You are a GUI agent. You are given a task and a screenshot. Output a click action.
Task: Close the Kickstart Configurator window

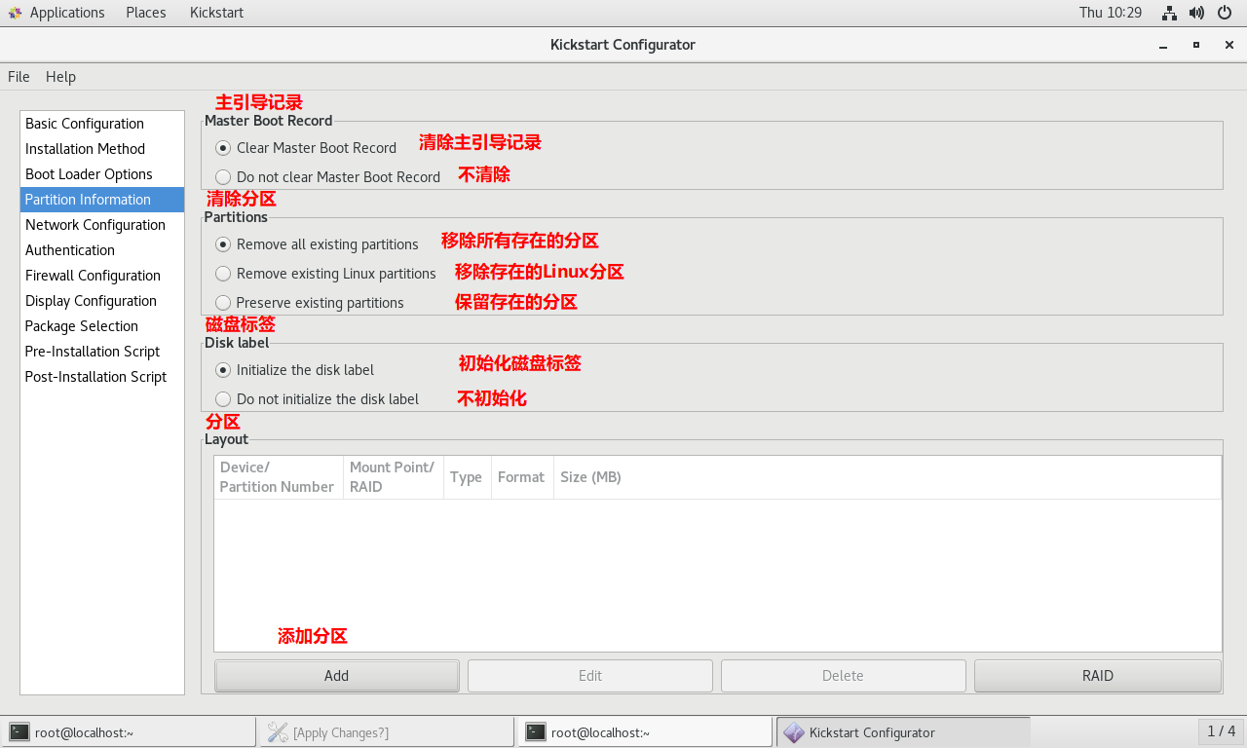[x=1229, y=45]
